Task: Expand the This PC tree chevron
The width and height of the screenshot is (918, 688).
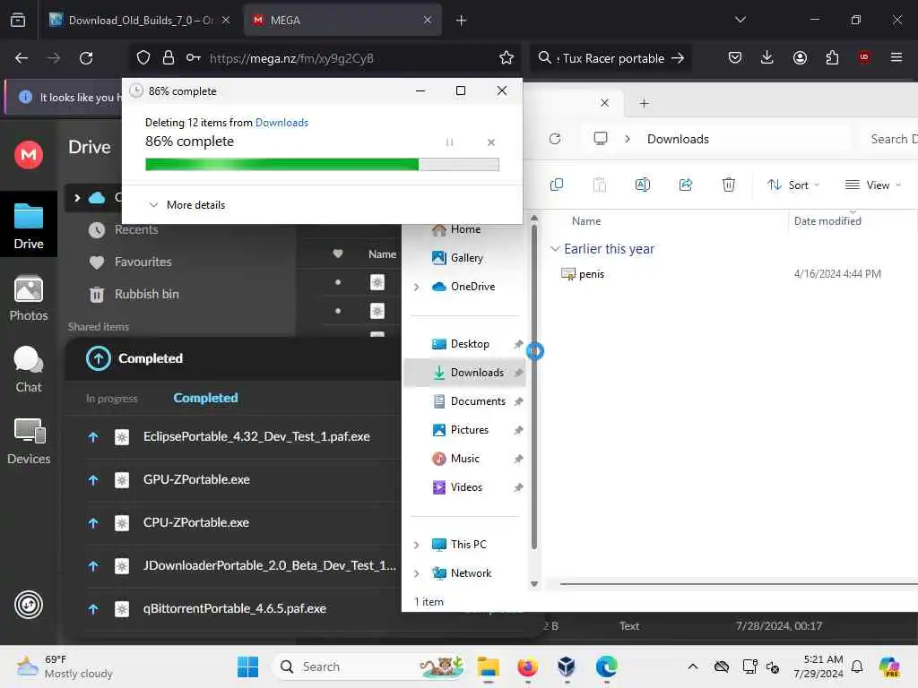Action: (416, 545)
